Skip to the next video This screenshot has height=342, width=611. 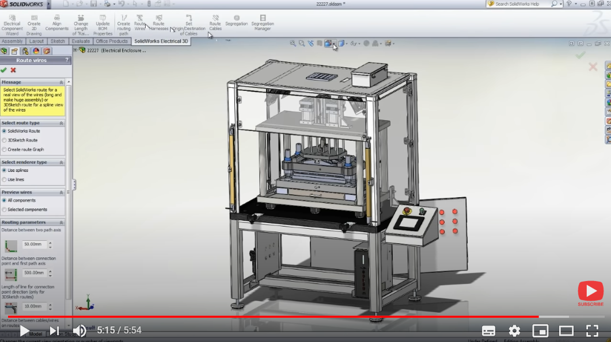point(55,331)
